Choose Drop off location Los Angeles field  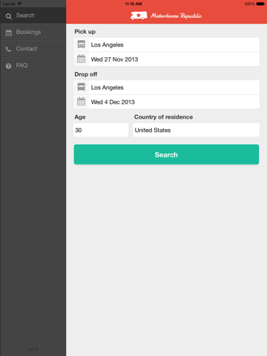pyautogui.click(x=166, y=88)
